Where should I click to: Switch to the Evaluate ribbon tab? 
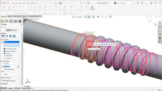coord(24,16)
